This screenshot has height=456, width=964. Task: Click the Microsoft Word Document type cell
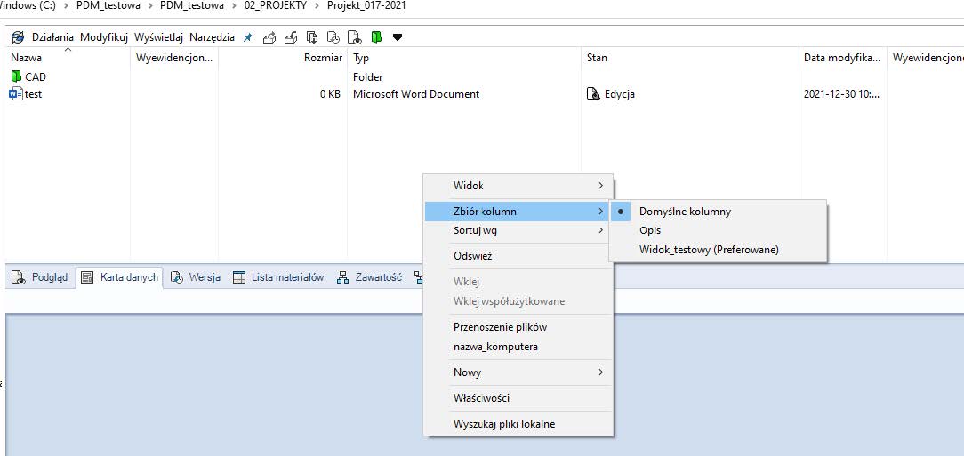tap(416, 94)
